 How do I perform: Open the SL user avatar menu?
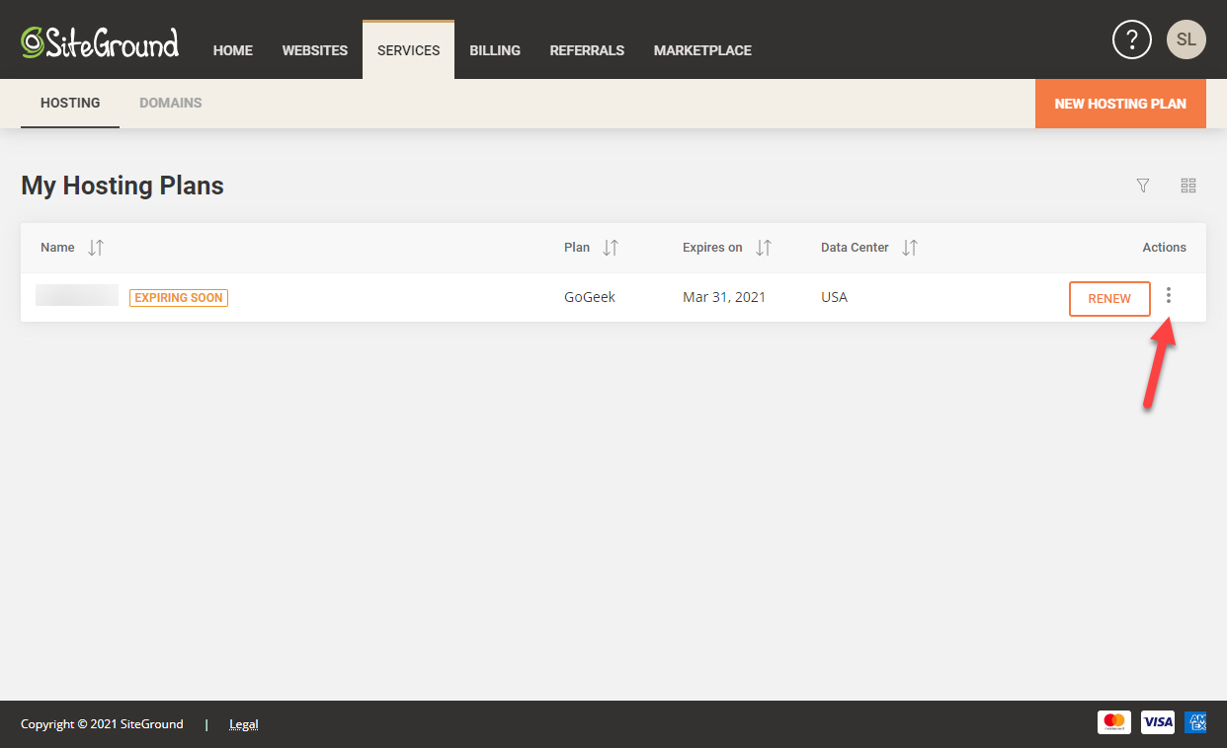pos(1186,39)
